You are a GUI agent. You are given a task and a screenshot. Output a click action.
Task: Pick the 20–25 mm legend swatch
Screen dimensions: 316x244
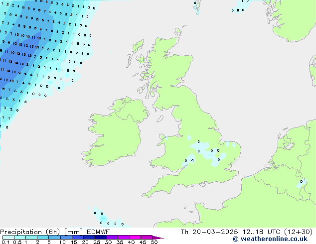tap(89, 238)
